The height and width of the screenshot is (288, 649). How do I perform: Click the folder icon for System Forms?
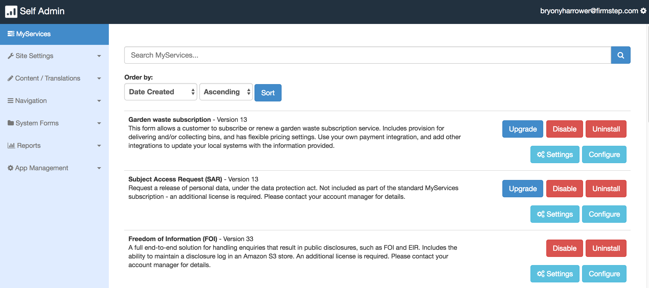coord(10,123)
